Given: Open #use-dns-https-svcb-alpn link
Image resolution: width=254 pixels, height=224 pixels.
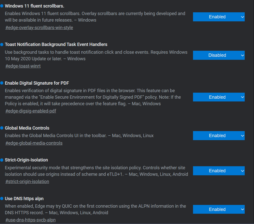Looking at the screenshot, I should [30, 220].
